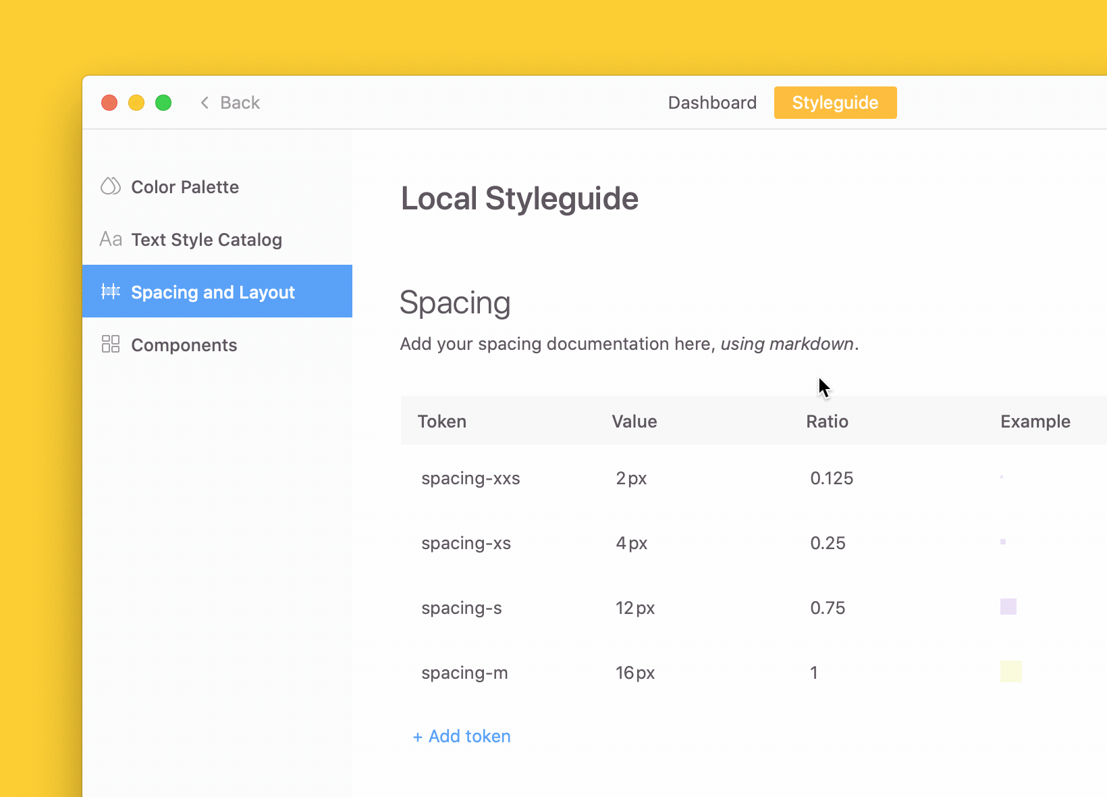Image resolution: width=1107 pixels, height=797 pixels.
Task: Click the Spacing and Layout grid icon
Action: (111, 291)
